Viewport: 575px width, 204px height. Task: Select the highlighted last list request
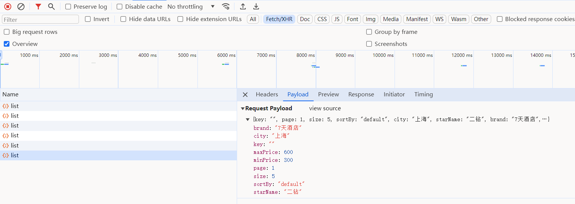point(118,155)
